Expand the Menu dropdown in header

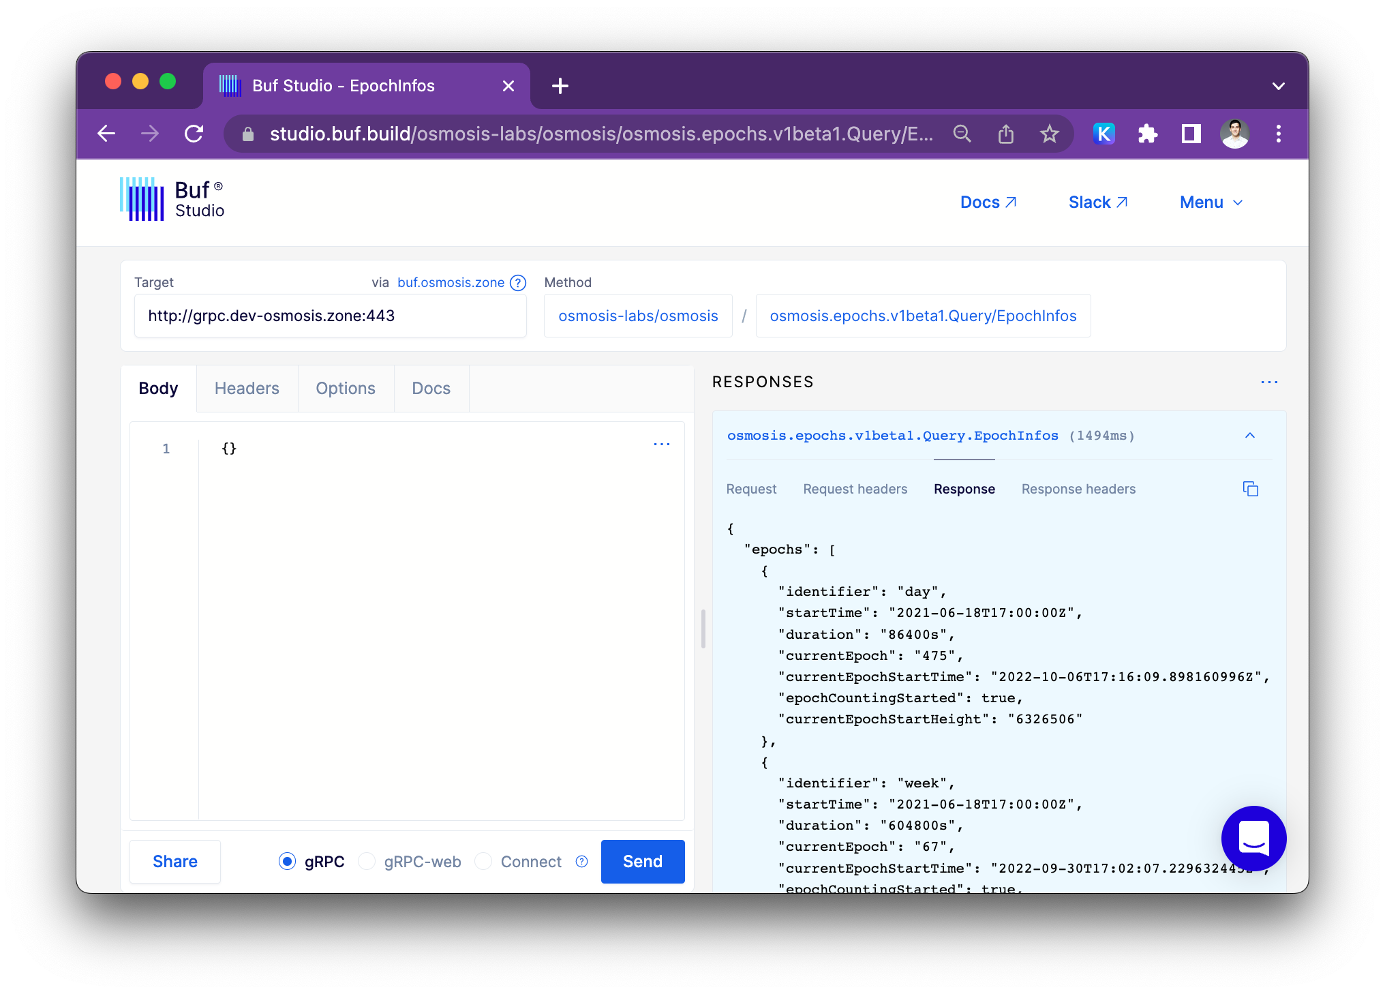(1211, 202)
